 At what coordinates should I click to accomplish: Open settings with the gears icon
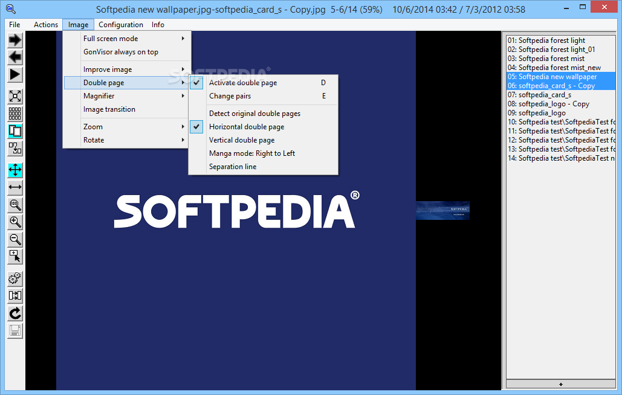(15, 278)
